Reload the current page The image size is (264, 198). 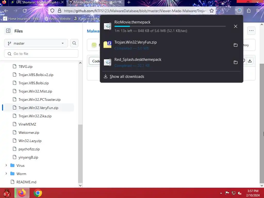click(x=25, y=11)
